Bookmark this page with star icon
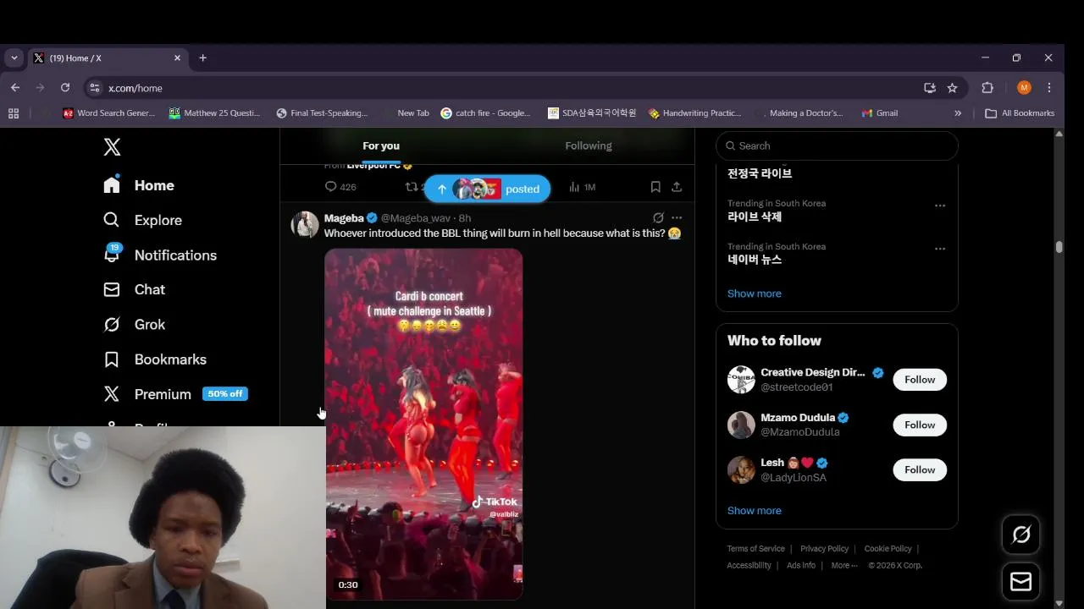The image size is (1084, 609). [952, 88]
